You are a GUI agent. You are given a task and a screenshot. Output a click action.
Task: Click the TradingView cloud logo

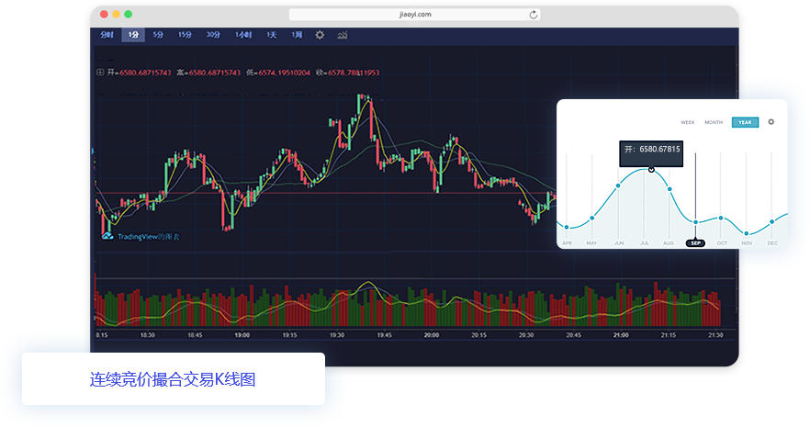(107, 236)
